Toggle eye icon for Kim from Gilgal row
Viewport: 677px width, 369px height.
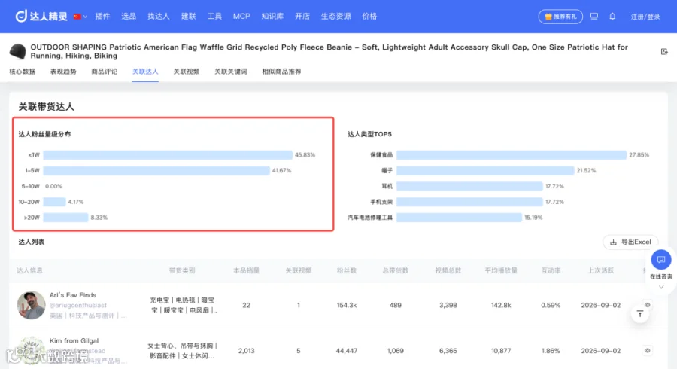coord(647,350)
